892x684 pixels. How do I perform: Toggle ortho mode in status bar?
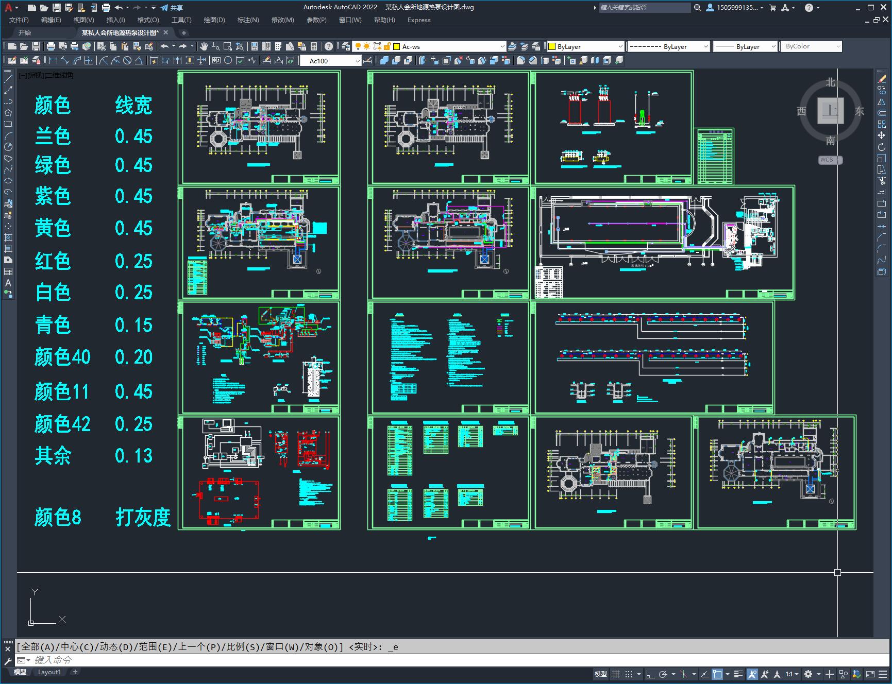(650, 674)
